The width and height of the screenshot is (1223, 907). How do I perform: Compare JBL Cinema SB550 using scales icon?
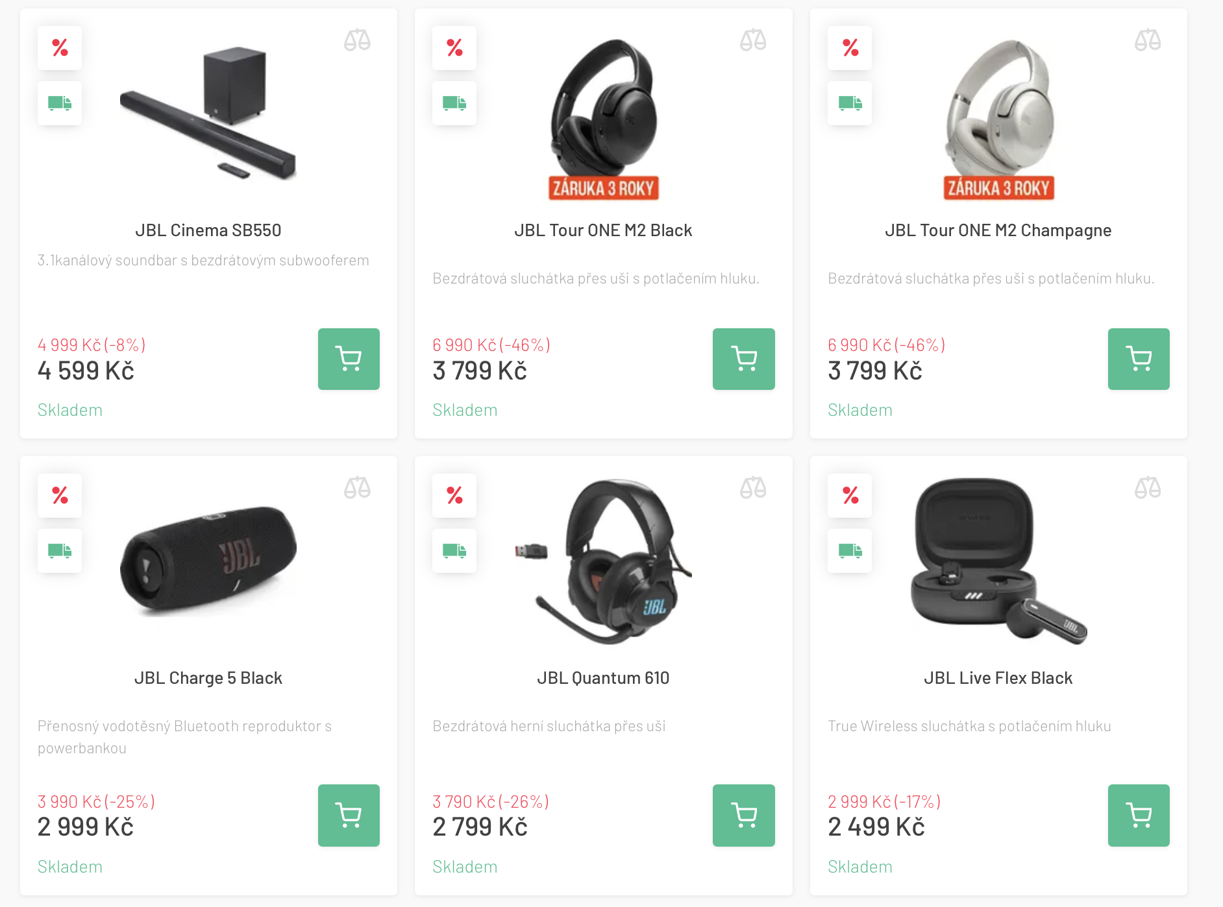357,40
